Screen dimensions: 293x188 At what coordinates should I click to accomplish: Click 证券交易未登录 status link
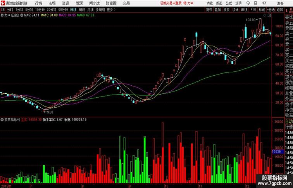coord(171,3)
